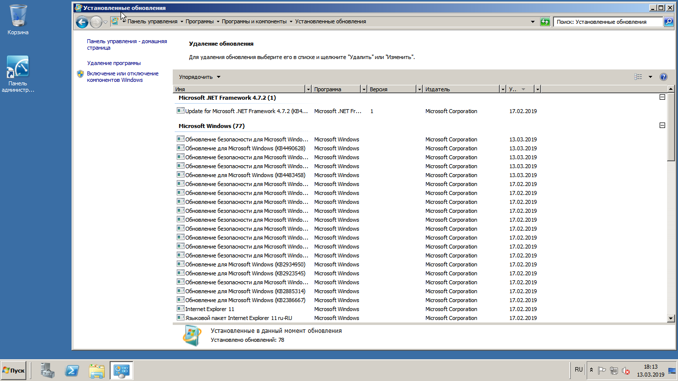Click the large updates icon in details pane
678x381 pixels.
click(192, 336)
